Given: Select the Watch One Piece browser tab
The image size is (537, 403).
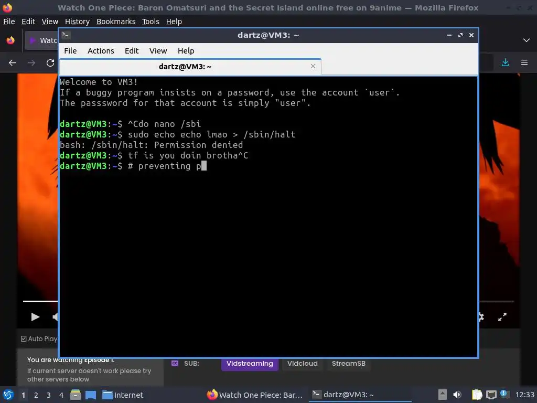Looking at the screenshot, I should click(41, 40).
